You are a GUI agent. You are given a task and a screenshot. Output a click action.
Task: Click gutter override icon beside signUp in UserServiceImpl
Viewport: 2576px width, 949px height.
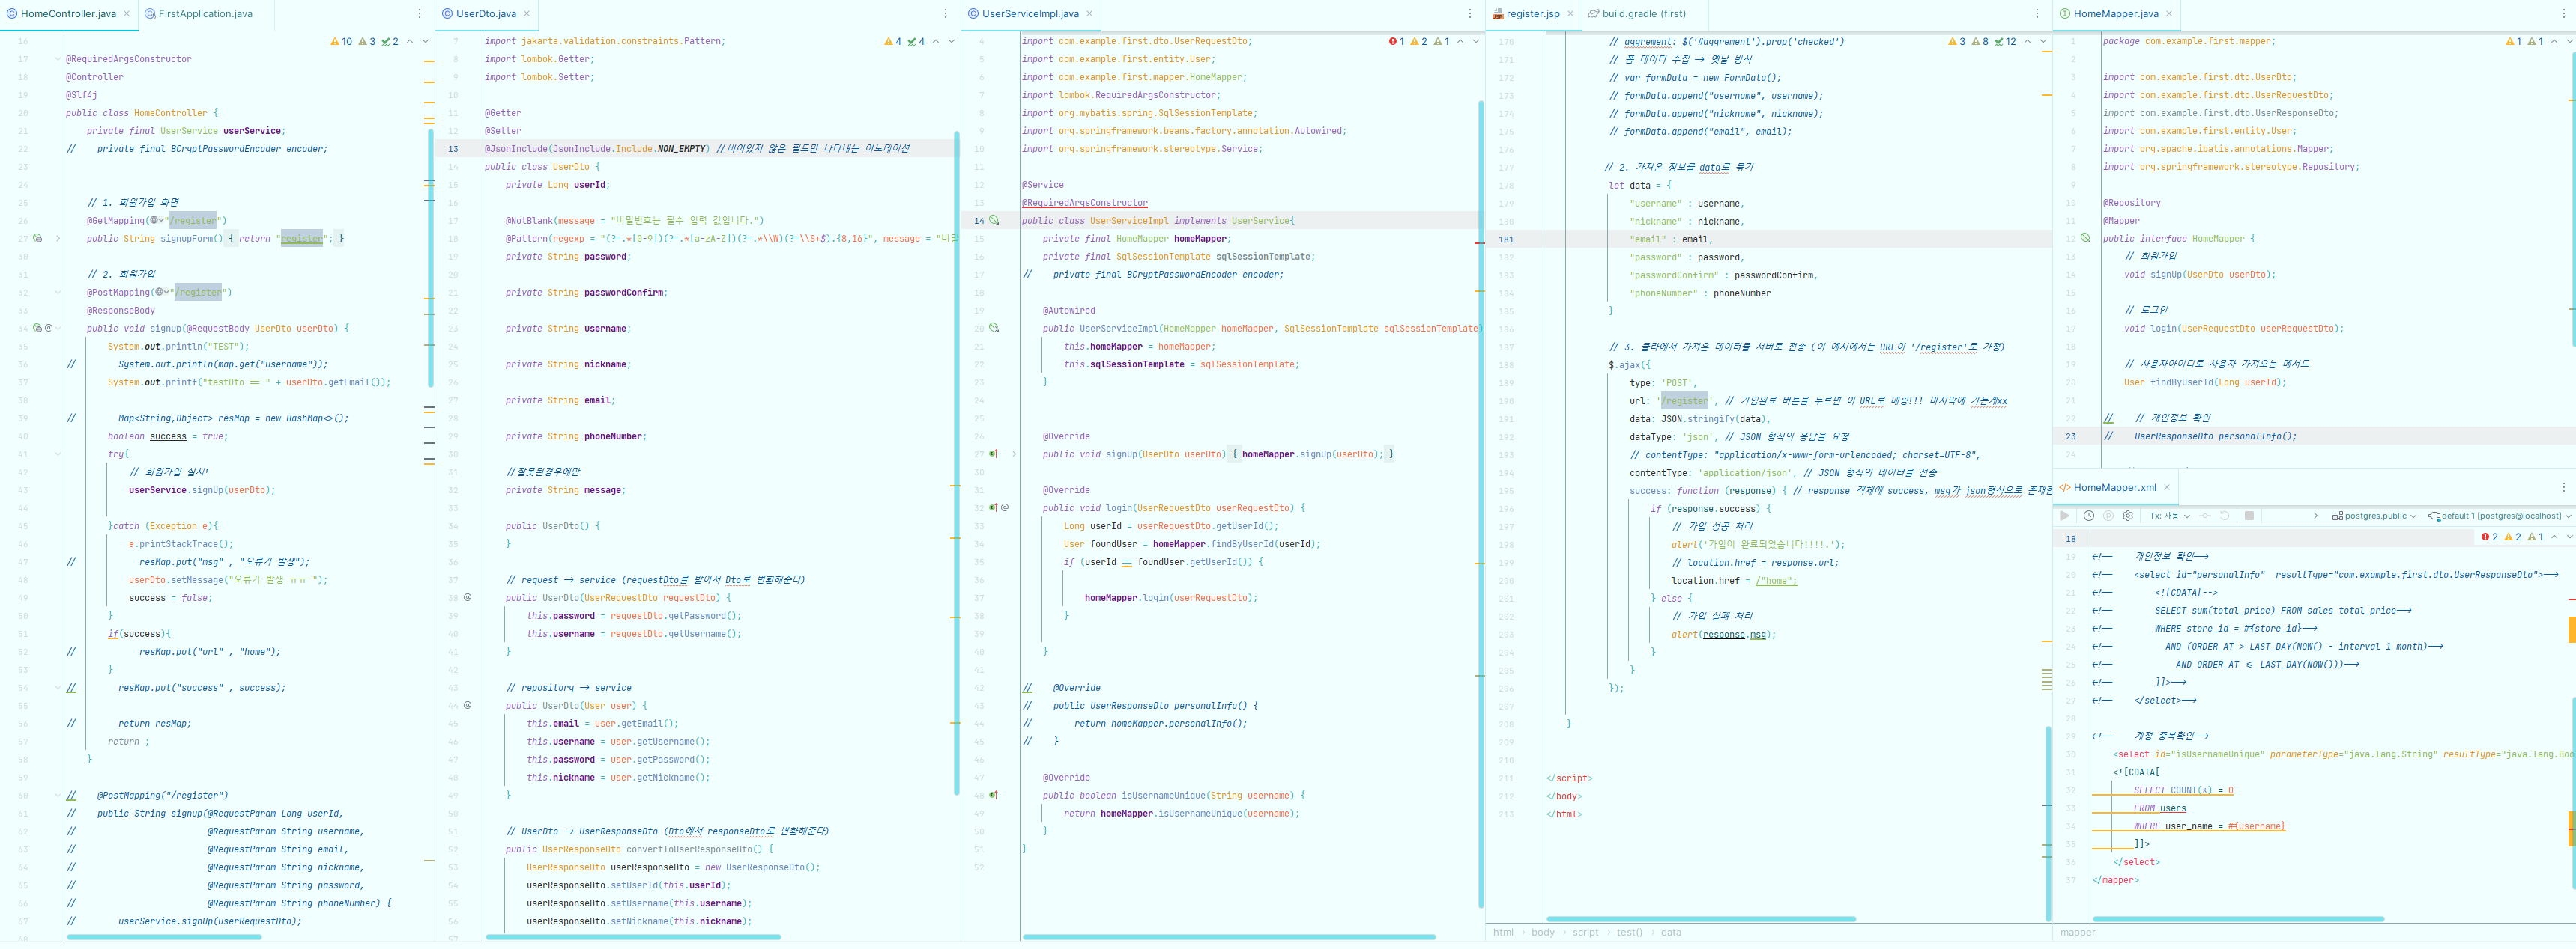pyautogui.click(x=994, y=454)
